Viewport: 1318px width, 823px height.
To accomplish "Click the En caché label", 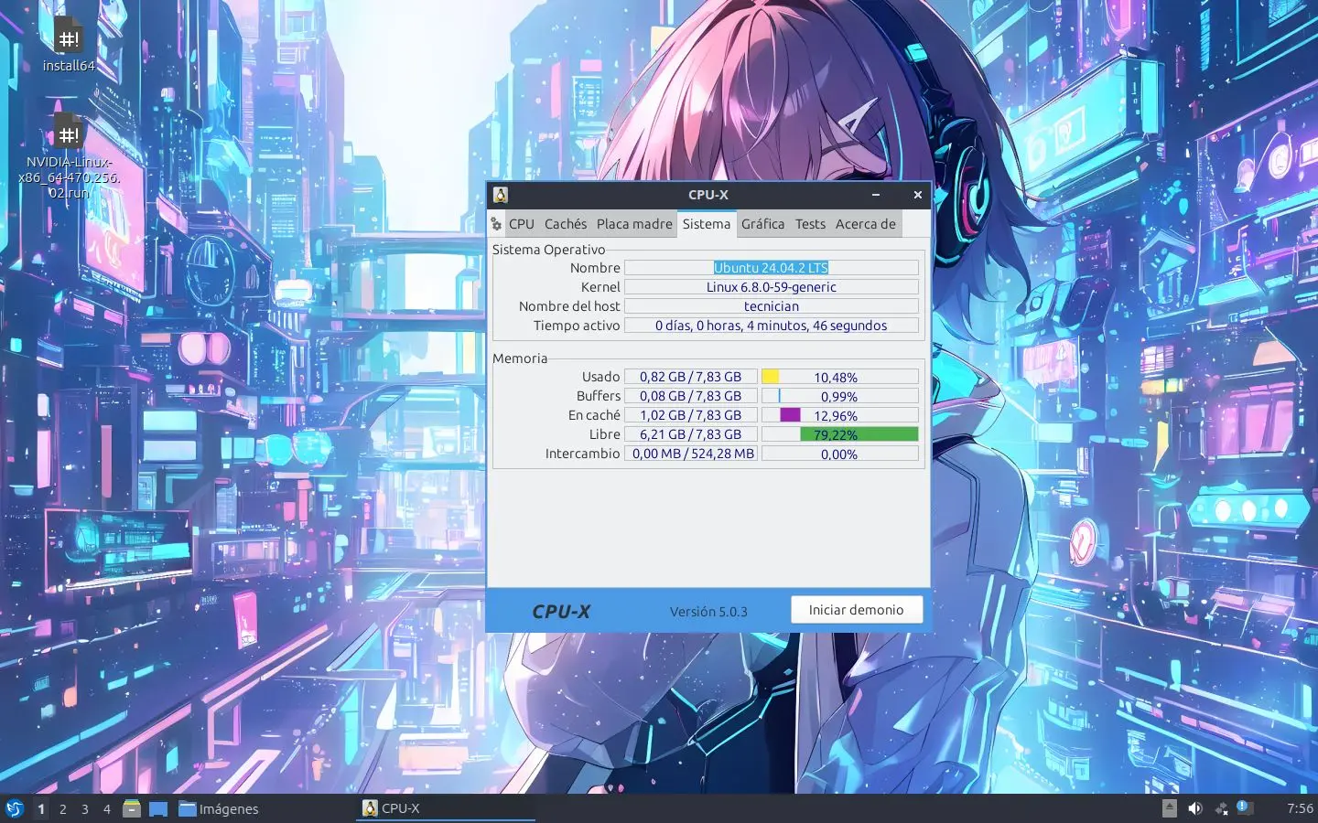I will pyautogui.click(x=594, y=415).
